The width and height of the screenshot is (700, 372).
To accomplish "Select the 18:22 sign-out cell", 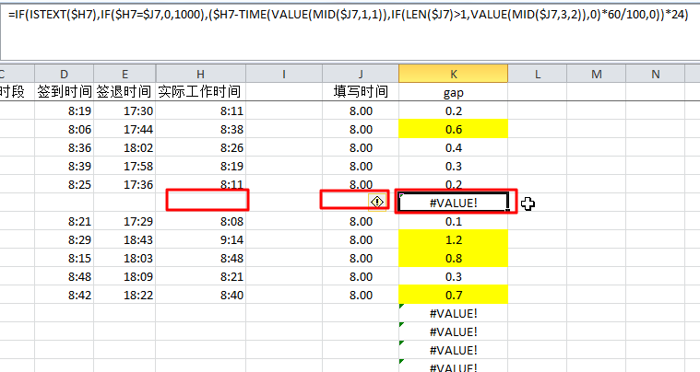I will point(125,295).
